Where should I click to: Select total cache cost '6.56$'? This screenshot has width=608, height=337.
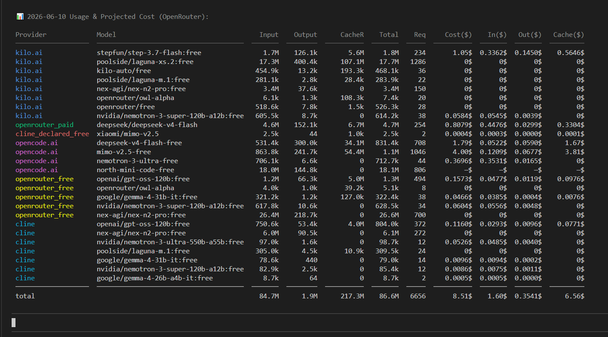pos(574,296)
